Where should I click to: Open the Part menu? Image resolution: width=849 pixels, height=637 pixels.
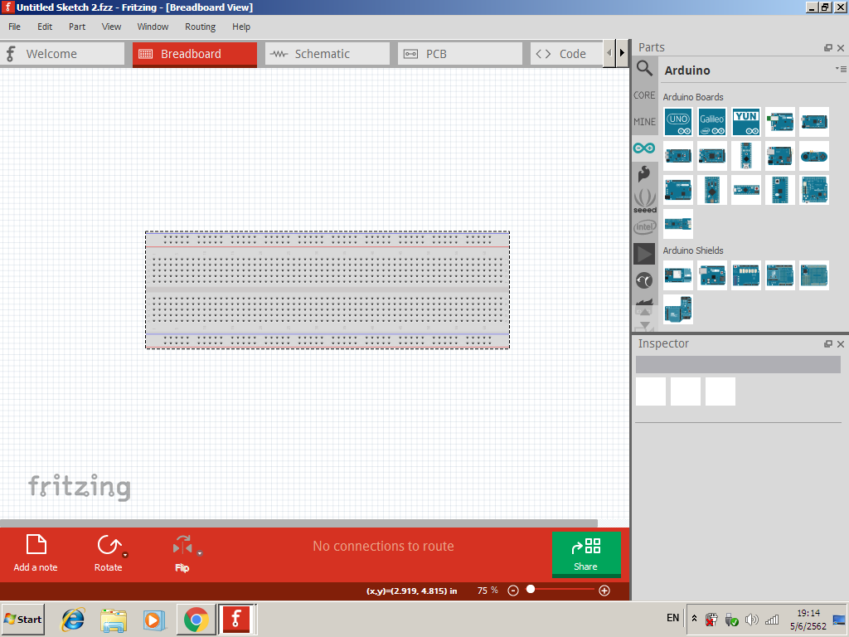coord(77,27)
